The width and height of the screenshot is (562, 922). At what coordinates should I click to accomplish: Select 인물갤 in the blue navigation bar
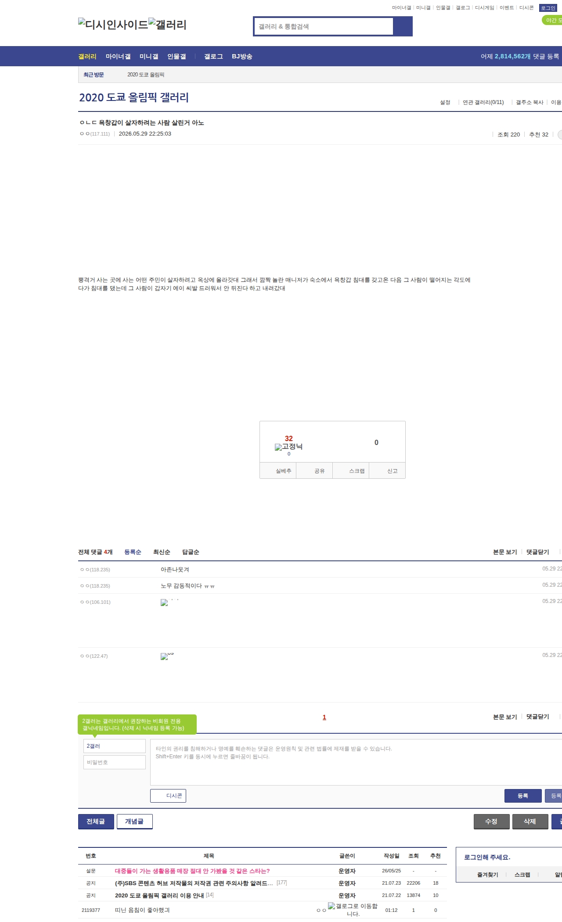(177, 57)
